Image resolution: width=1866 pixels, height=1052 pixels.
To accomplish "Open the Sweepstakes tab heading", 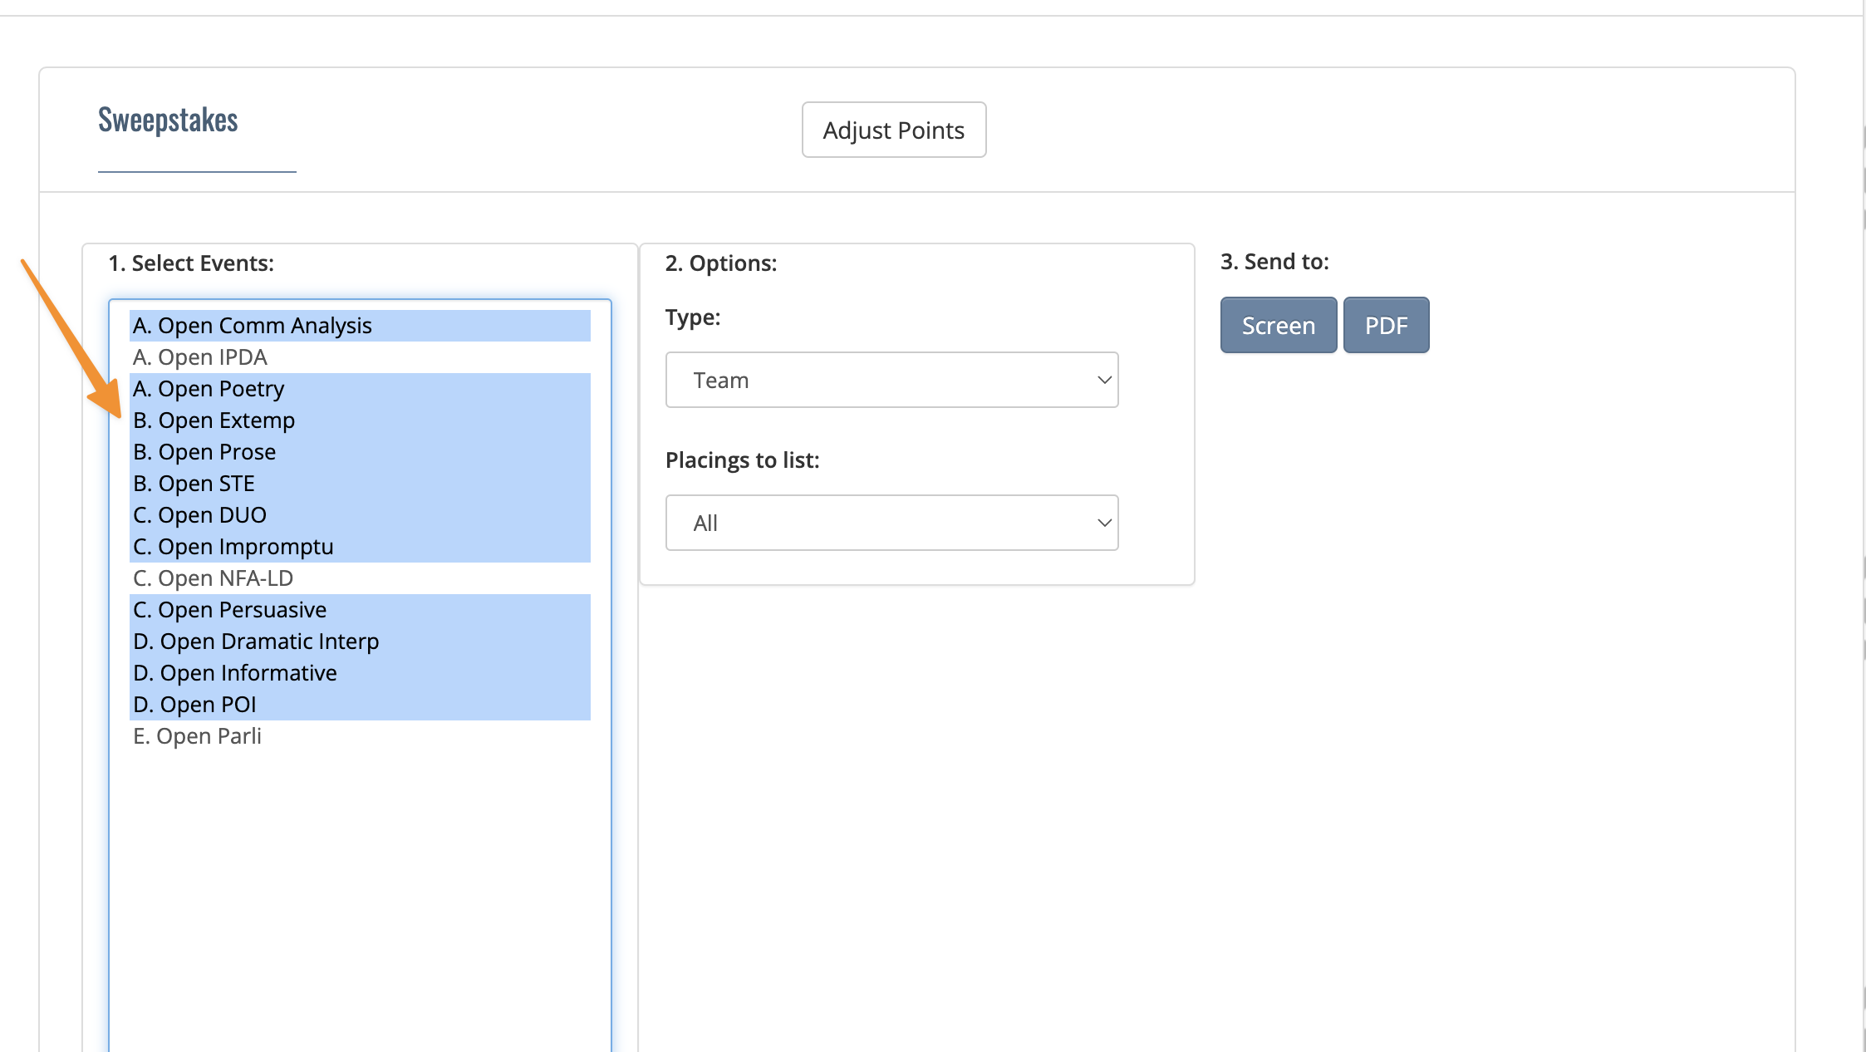I will (x=168, y=120).
